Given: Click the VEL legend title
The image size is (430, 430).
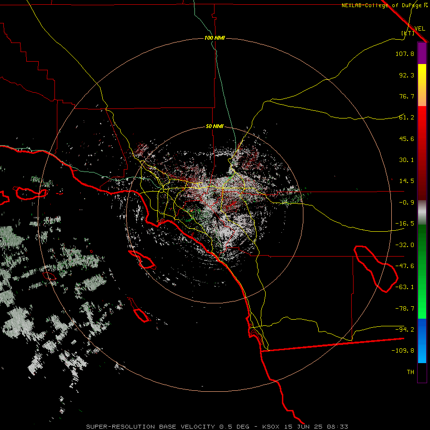Looking at the screenshot, I should click(419, 28).
